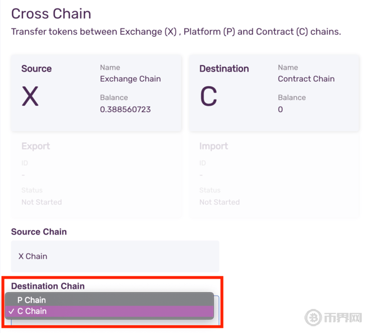Click the destination balance value 0
Viewport: 368px width, 333px height.
point(281,110)
